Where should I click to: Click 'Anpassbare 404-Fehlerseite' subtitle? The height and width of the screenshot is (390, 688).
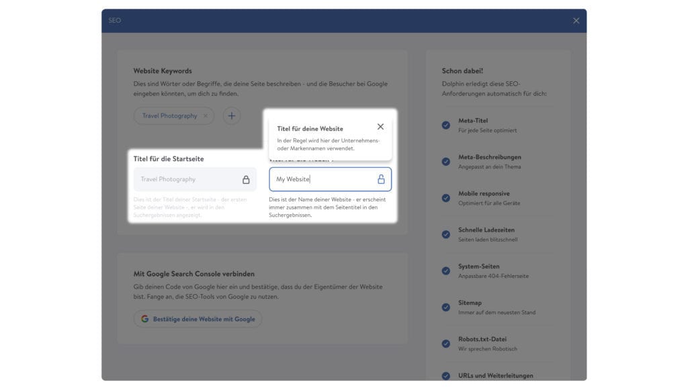coord(493,276)
